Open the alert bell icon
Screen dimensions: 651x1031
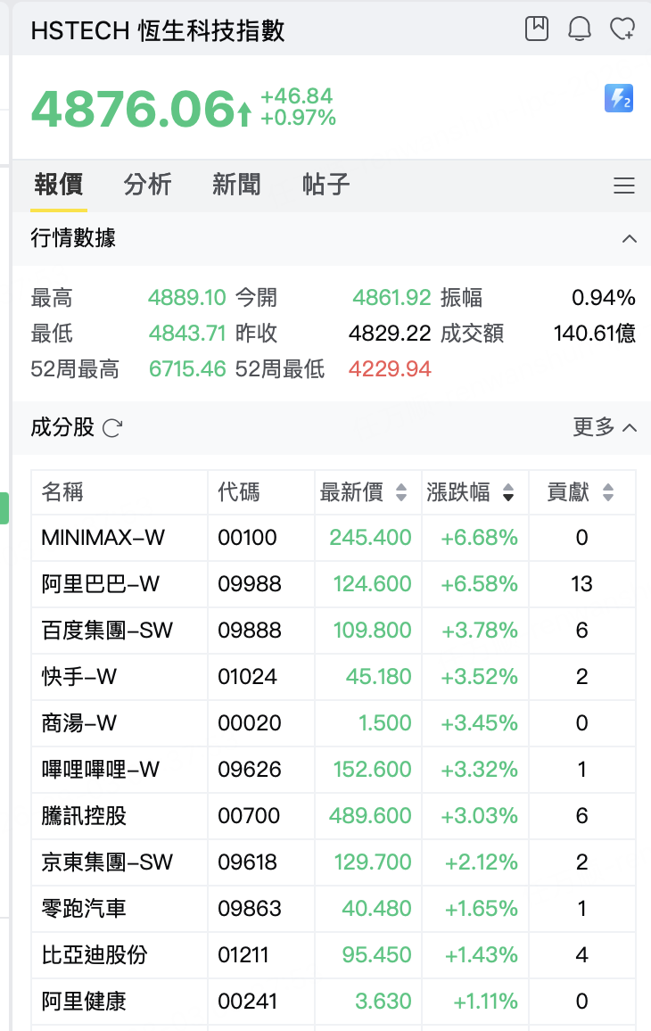[x=580, y=29]
